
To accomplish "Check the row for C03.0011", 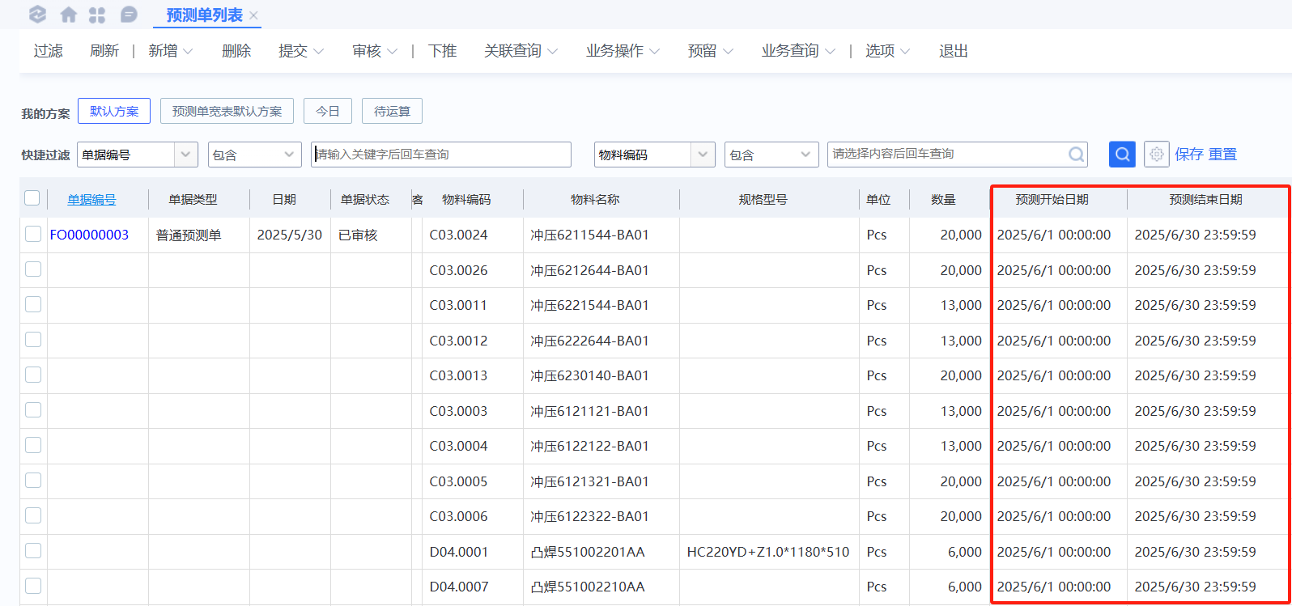I will coord(33,304).
